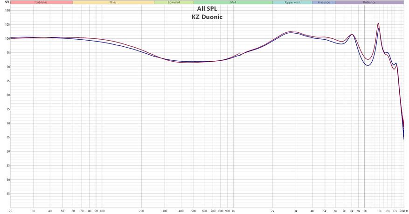
Task: Click the Brilliance band label
Action: pos(369,2)
